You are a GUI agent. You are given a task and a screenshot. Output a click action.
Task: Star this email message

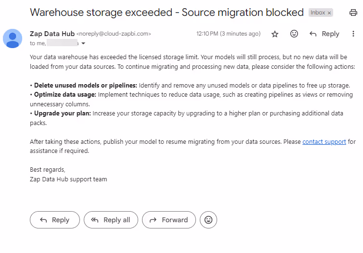(x=275, y=34)
